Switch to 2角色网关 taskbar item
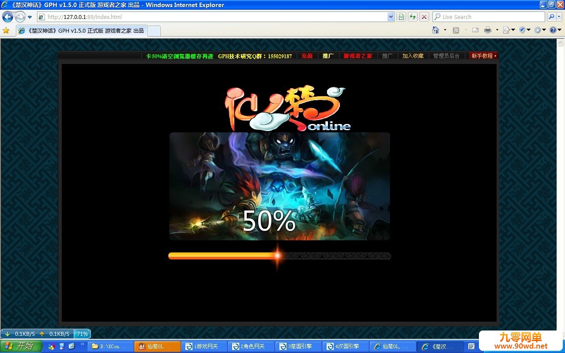Viewport: 565px width, 353px height. [x=252, y=346]
